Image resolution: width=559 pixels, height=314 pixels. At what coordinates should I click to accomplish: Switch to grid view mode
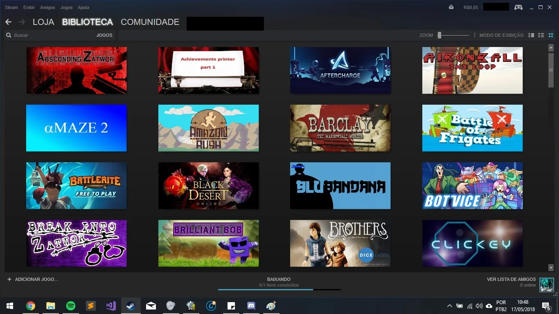tap(551, 35)
